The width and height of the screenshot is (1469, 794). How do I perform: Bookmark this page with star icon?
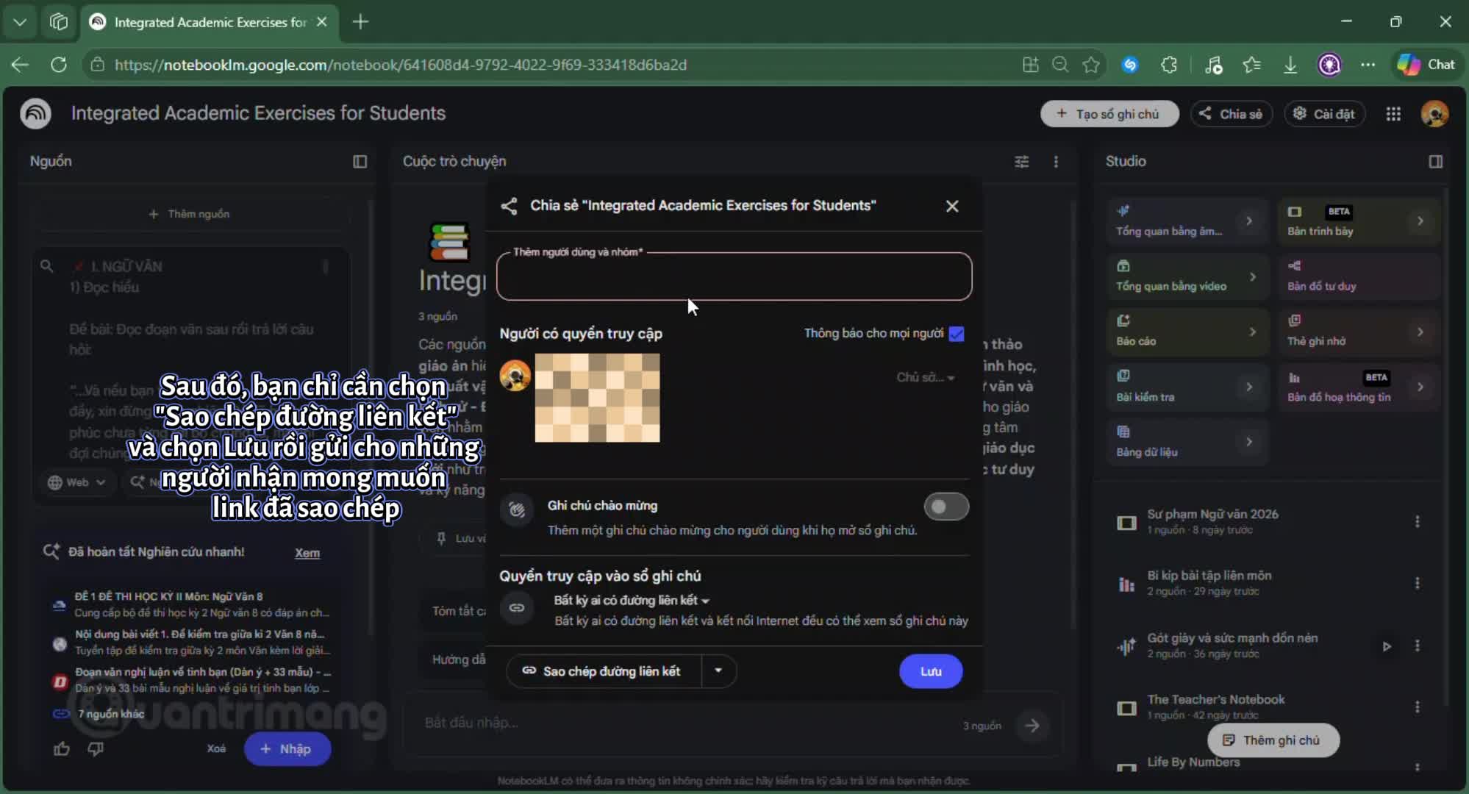pyautogui.click(x=1091, y=65)
